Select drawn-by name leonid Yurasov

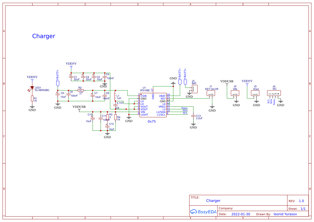click(285, 214)
